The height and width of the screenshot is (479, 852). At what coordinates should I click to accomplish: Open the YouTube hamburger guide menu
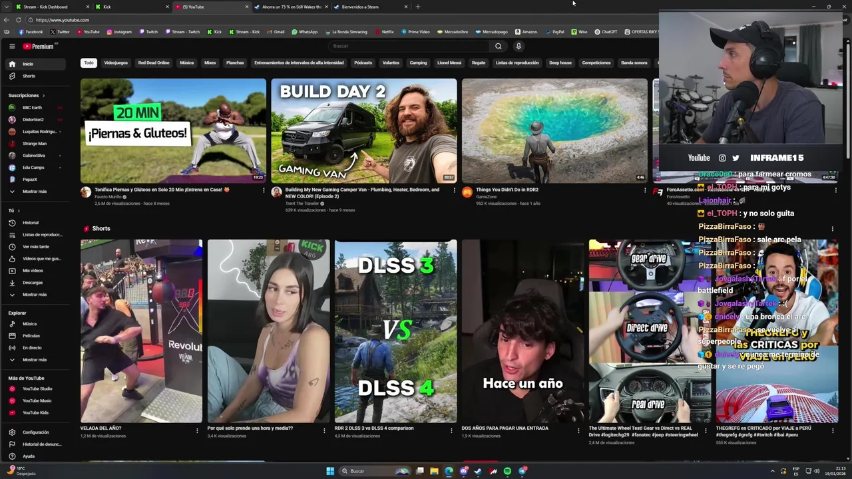(x=12, y=46)
